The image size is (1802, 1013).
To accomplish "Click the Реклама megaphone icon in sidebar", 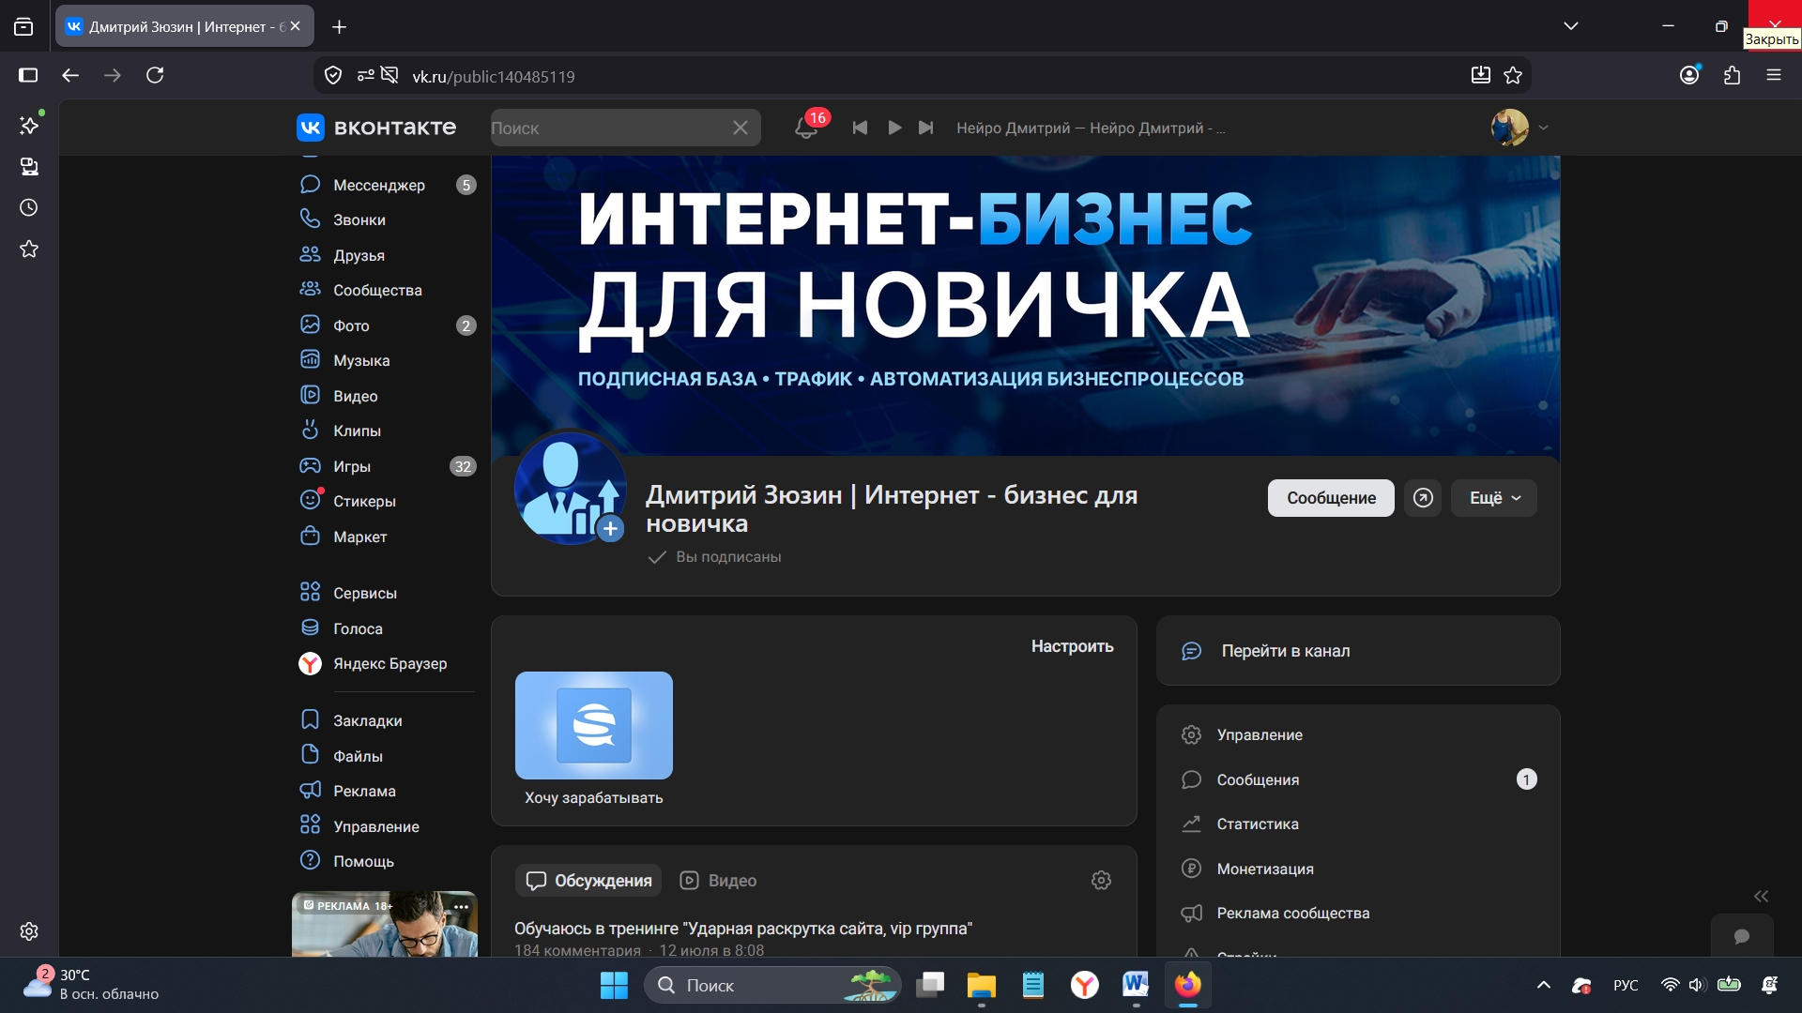I will tap(310, 790).
